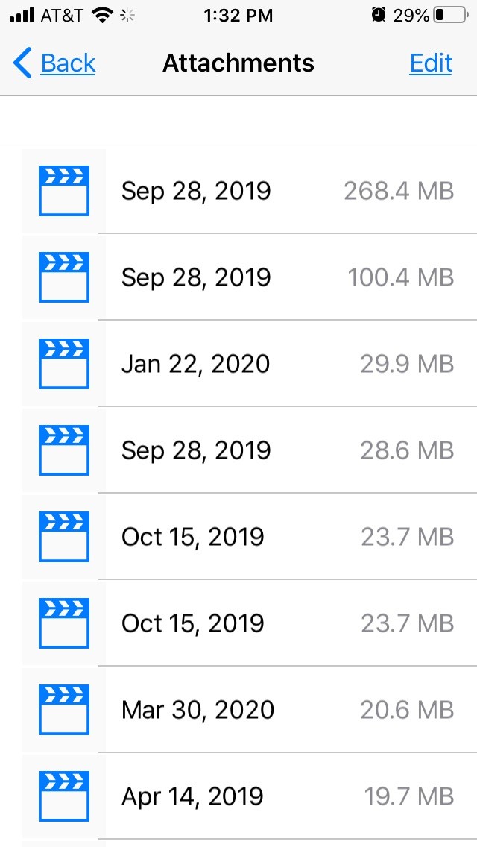Tap the video icon on the first Oct 15 row
This screenshot has height=847, width=477.
click(x=63, y=536)
